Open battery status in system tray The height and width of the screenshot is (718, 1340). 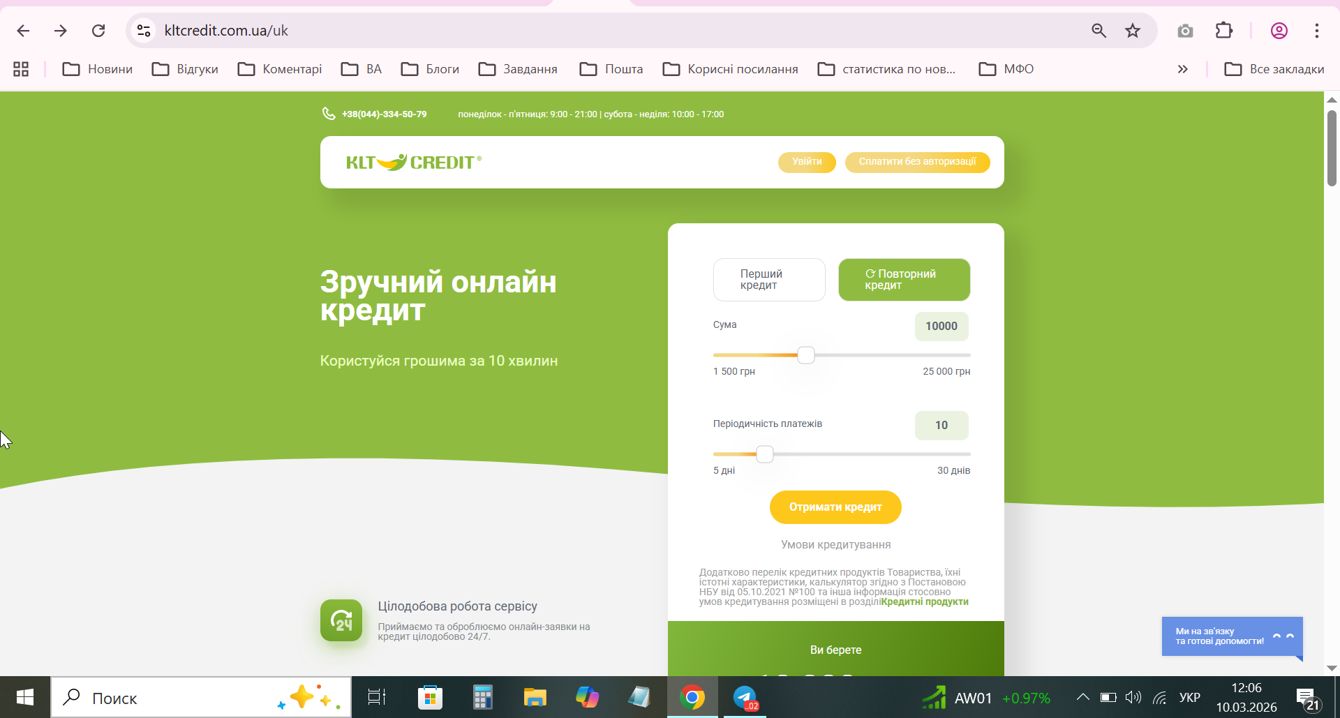pos(1108,697)
